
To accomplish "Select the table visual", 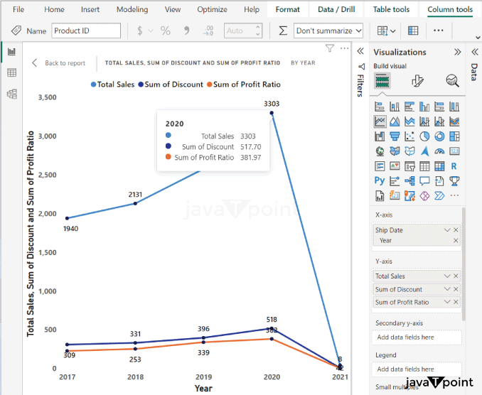I will [x=424, y=166].
